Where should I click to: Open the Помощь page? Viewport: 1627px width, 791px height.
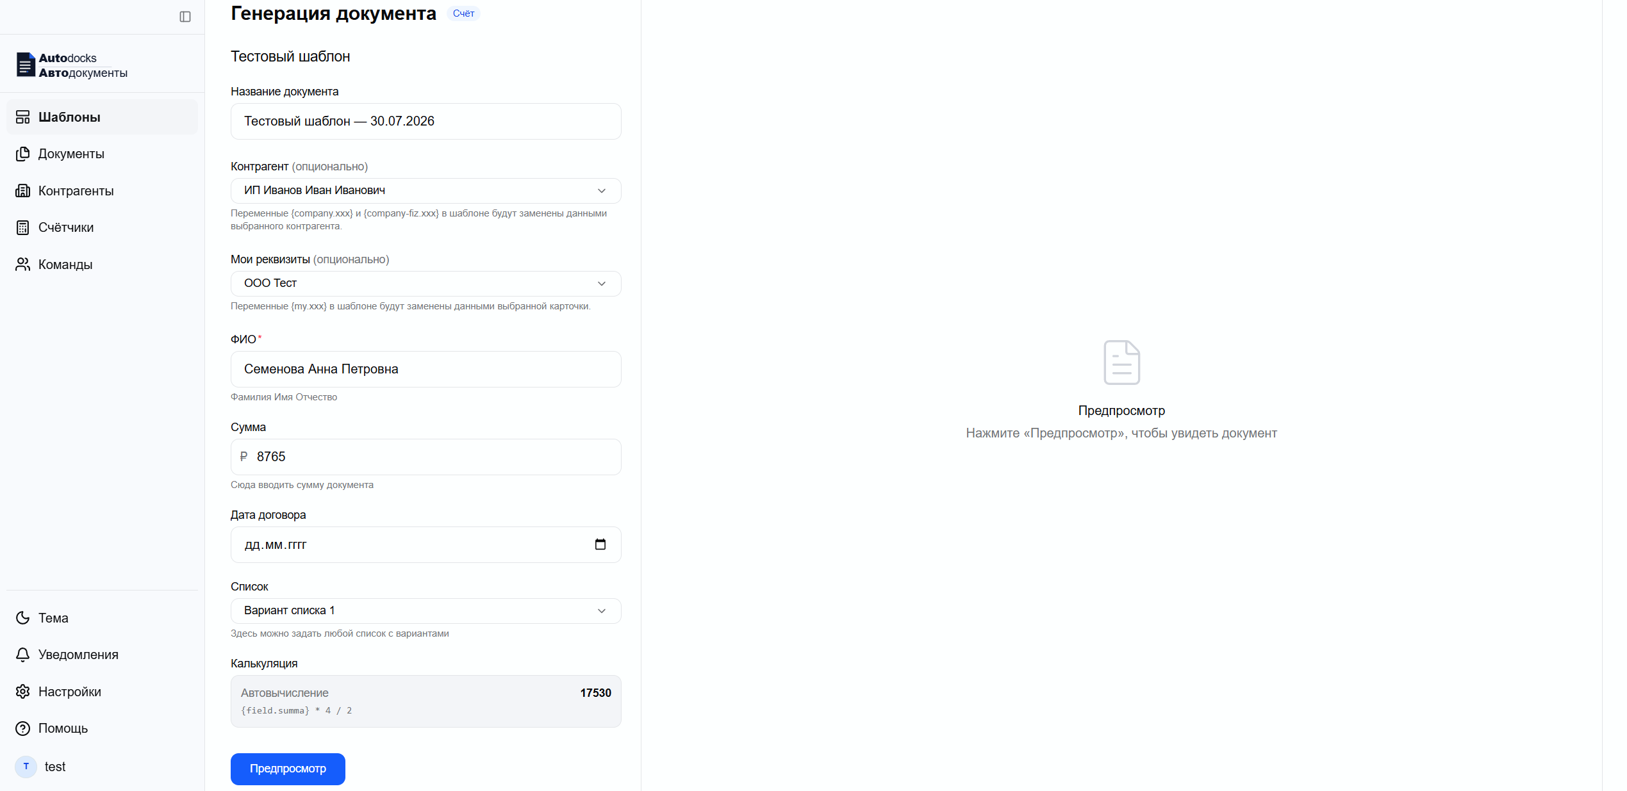(102, 728)
